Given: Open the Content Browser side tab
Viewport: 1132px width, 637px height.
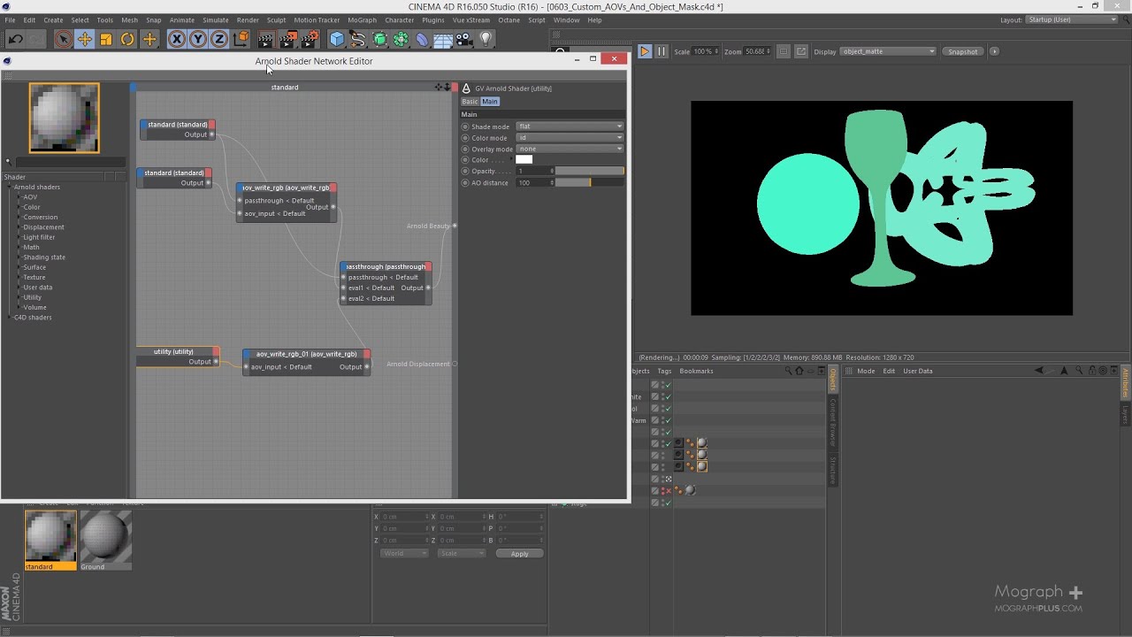Looking at the screenshot, I should point(832,421).
